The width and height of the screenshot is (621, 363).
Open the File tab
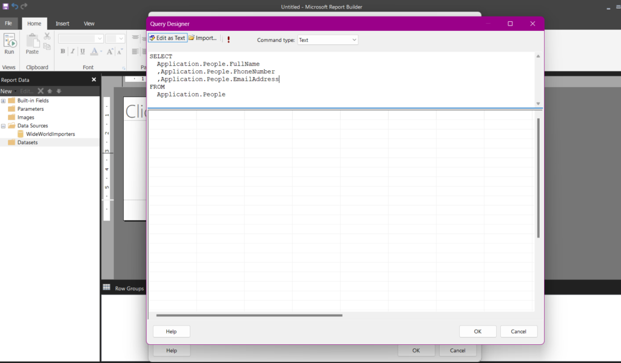8,24
